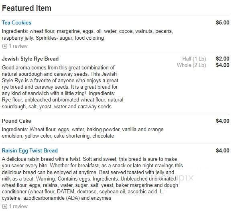244x211 pixels.
Task: Open the Tea Cookies item link
Action: click(16, 23)
